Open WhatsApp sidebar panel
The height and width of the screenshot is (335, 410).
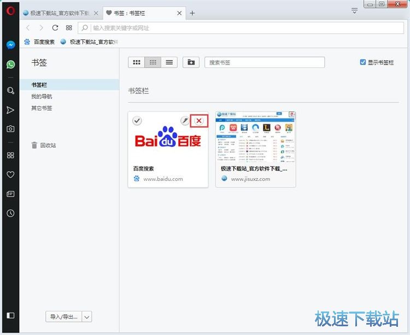click(x=11, y=64)
